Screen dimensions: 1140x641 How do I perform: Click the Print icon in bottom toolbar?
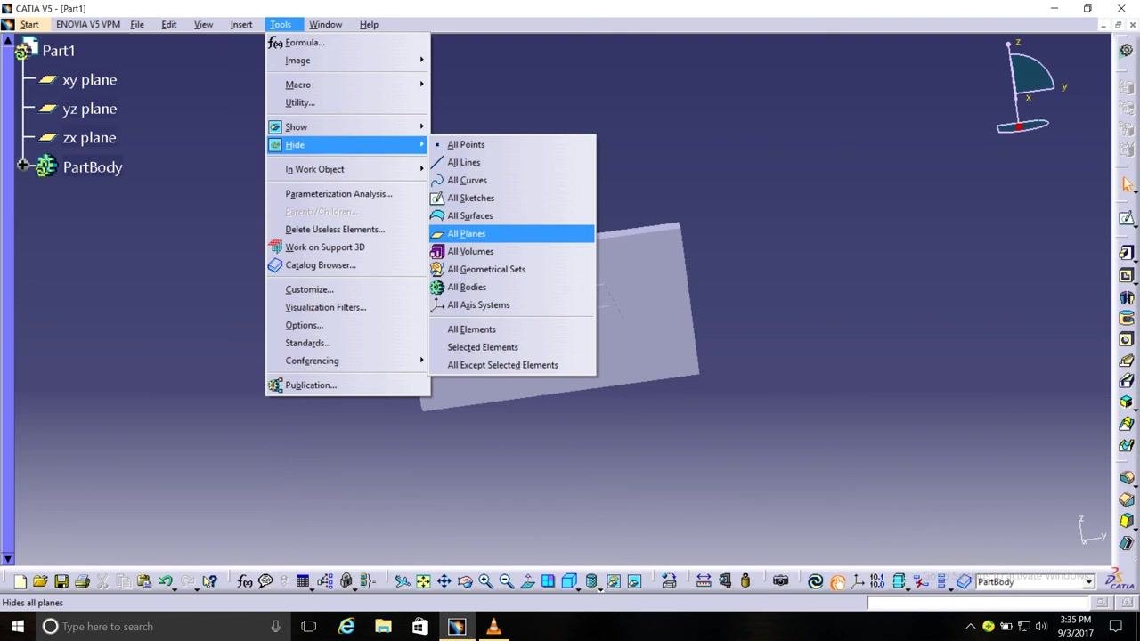(x=83, y=581)
